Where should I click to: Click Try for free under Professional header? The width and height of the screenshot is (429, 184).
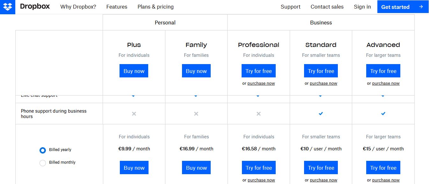[x=258, y=71]
